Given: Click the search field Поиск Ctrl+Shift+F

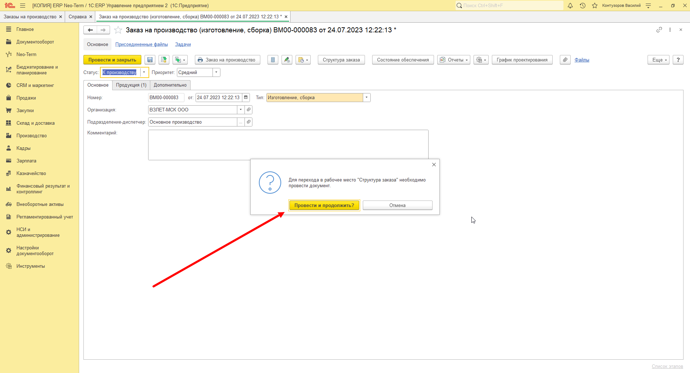Looking at the screenshot, I should pos(509,5).
